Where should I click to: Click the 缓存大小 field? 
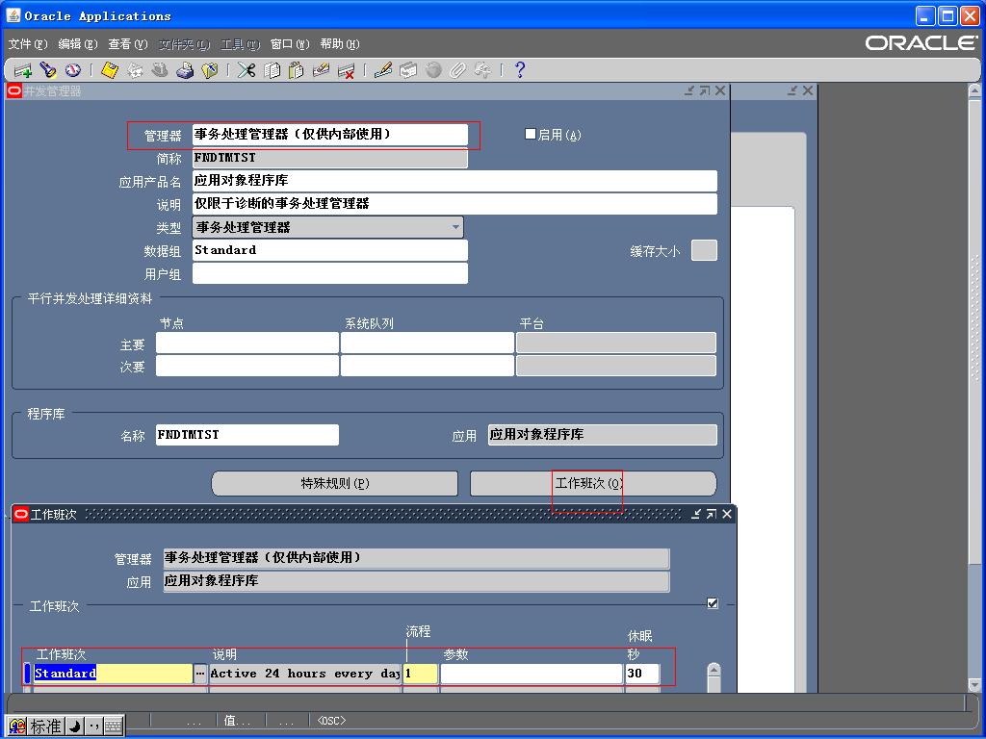[x=704, y=250]
